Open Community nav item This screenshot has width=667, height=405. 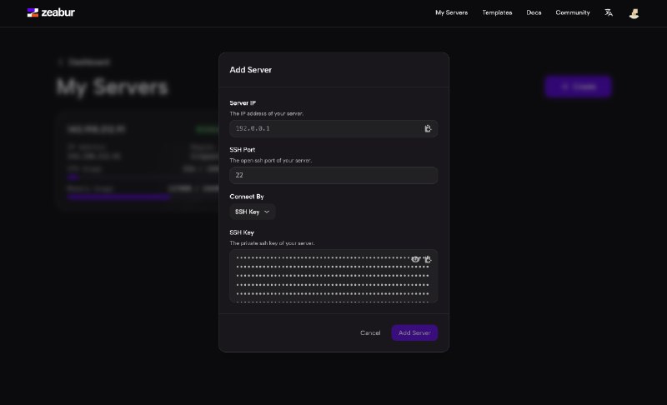click(573, 12)
